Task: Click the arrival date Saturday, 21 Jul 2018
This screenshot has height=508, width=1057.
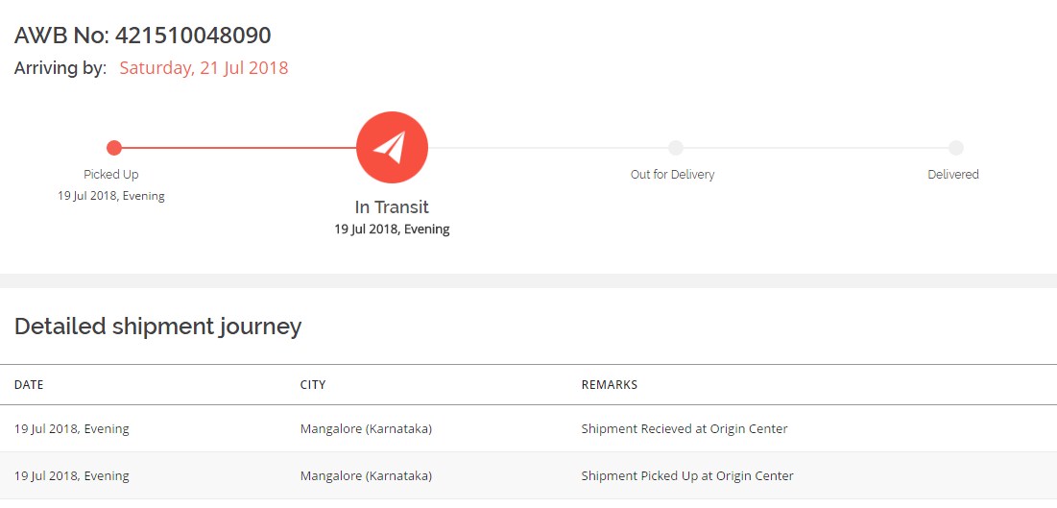Action: click(204, 68)
